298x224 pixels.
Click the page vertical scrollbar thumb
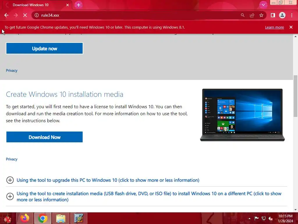coord(295,96)
